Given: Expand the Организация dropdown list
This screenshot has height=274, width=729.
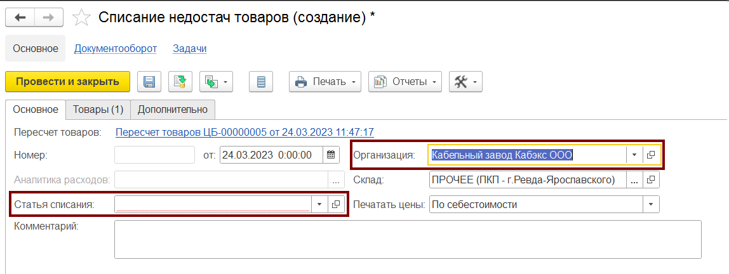Looking at the screenshot, I should point(634,155).
